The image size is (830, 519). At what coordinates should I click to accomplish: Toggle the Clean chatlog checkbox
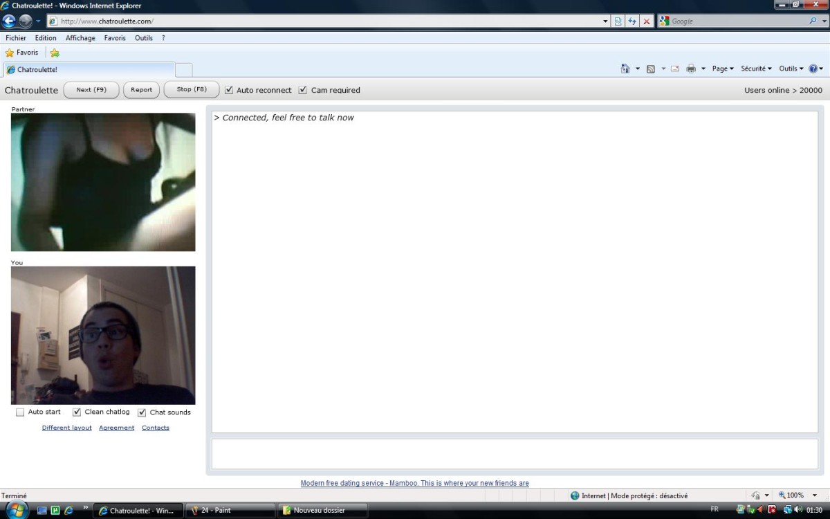[x=77, y=412]
